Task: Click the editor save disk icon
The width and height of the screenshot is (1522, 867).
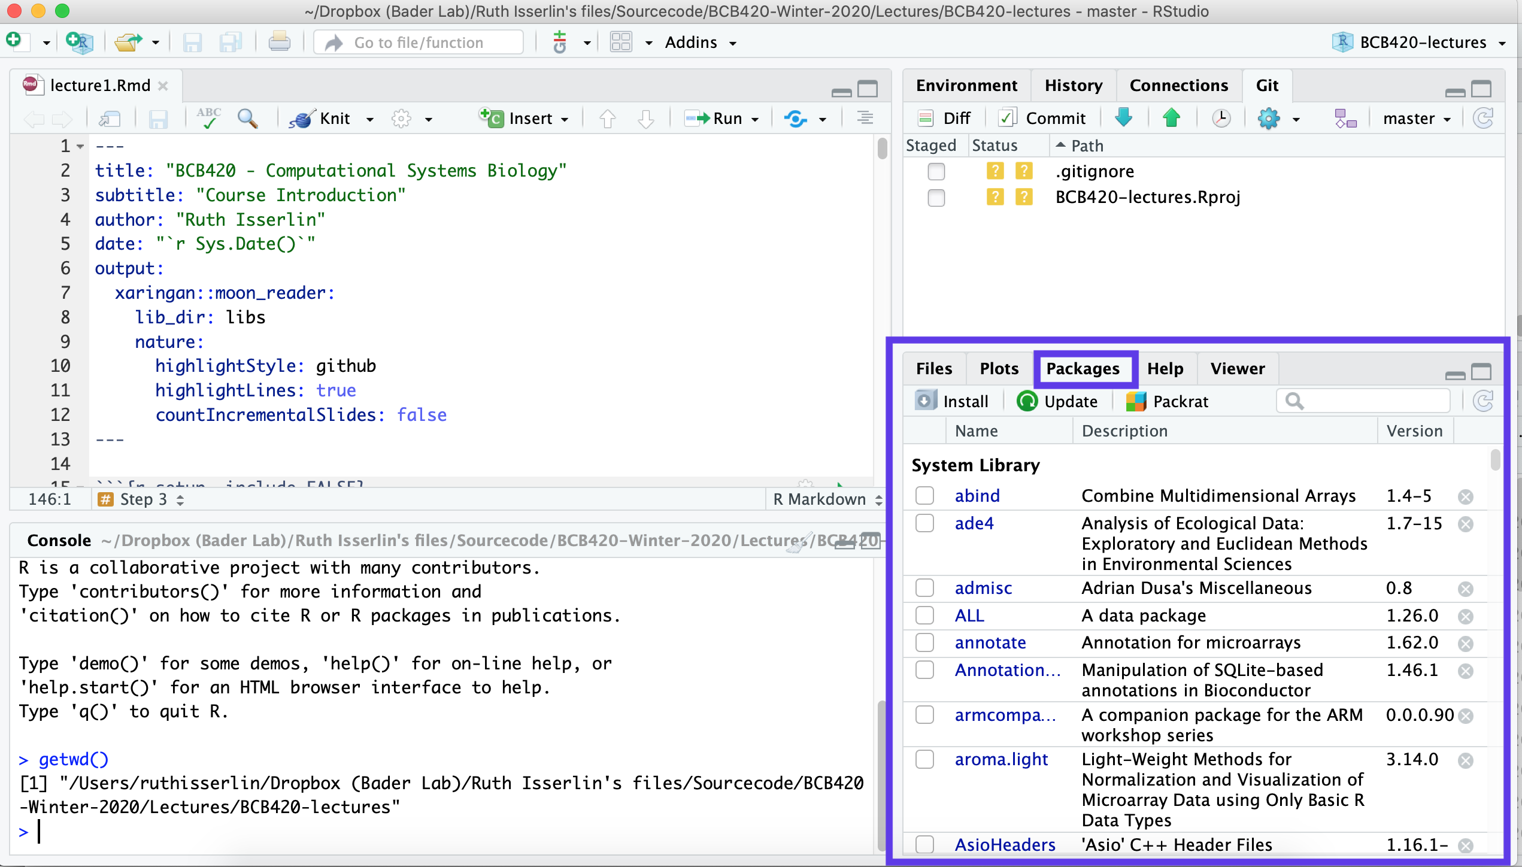Action: (x=158, y=119)
